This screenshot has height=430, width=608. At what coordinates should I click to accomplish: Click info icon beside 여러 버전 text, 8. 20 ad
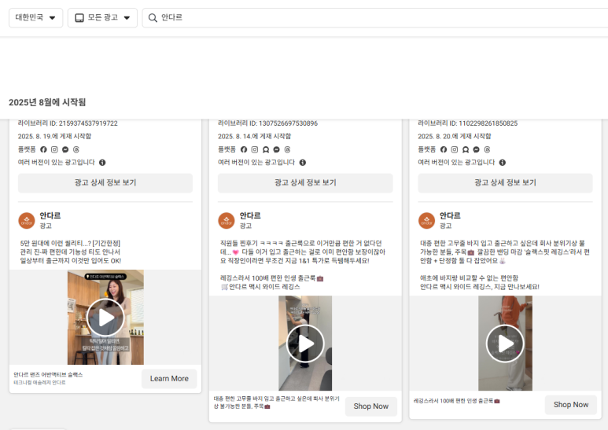[503, 162]
